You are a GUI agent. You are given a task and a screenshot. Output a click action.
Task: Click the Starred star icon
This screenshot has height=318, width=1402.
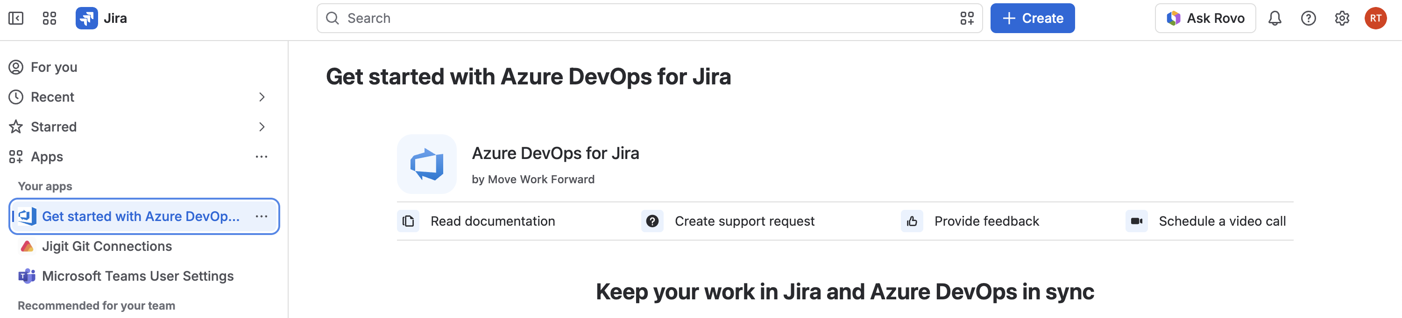[16, 127]
